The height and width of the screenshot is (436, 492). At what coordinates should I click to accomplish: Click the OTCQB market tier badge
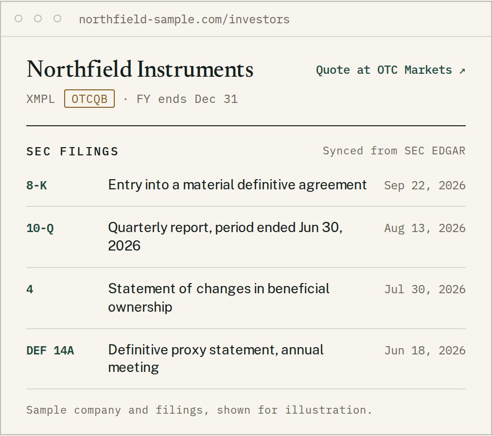89,99
